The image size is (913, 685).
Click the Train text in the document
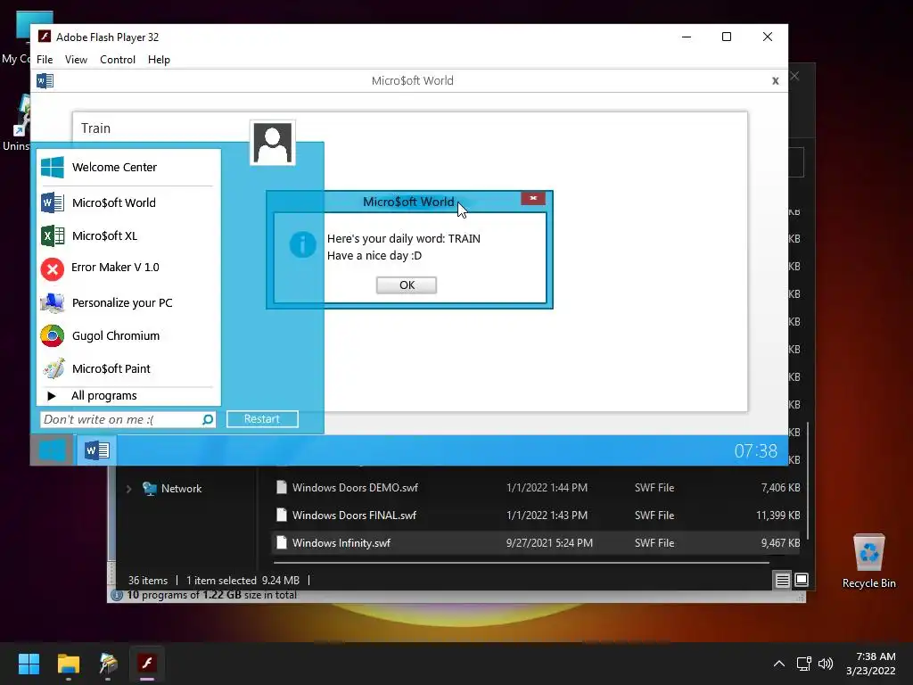(95, 128)
